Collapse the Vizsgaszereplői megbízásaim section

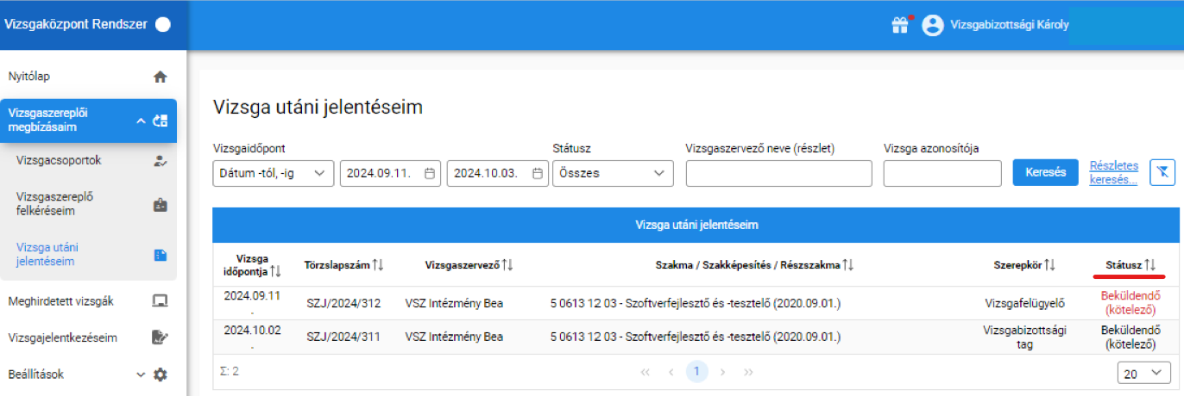141,121
